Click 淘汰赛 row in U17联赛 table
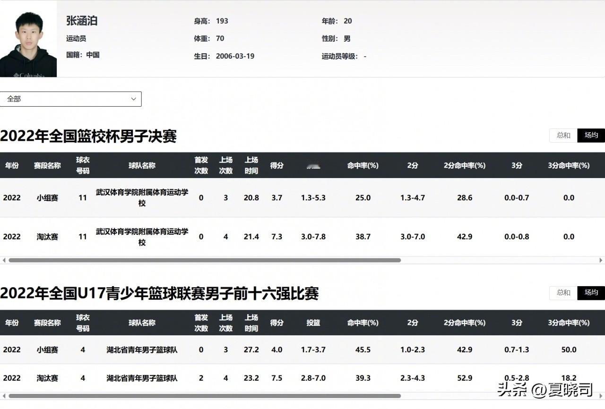Screen dimensions: 605x409 (x=302, y=378)
